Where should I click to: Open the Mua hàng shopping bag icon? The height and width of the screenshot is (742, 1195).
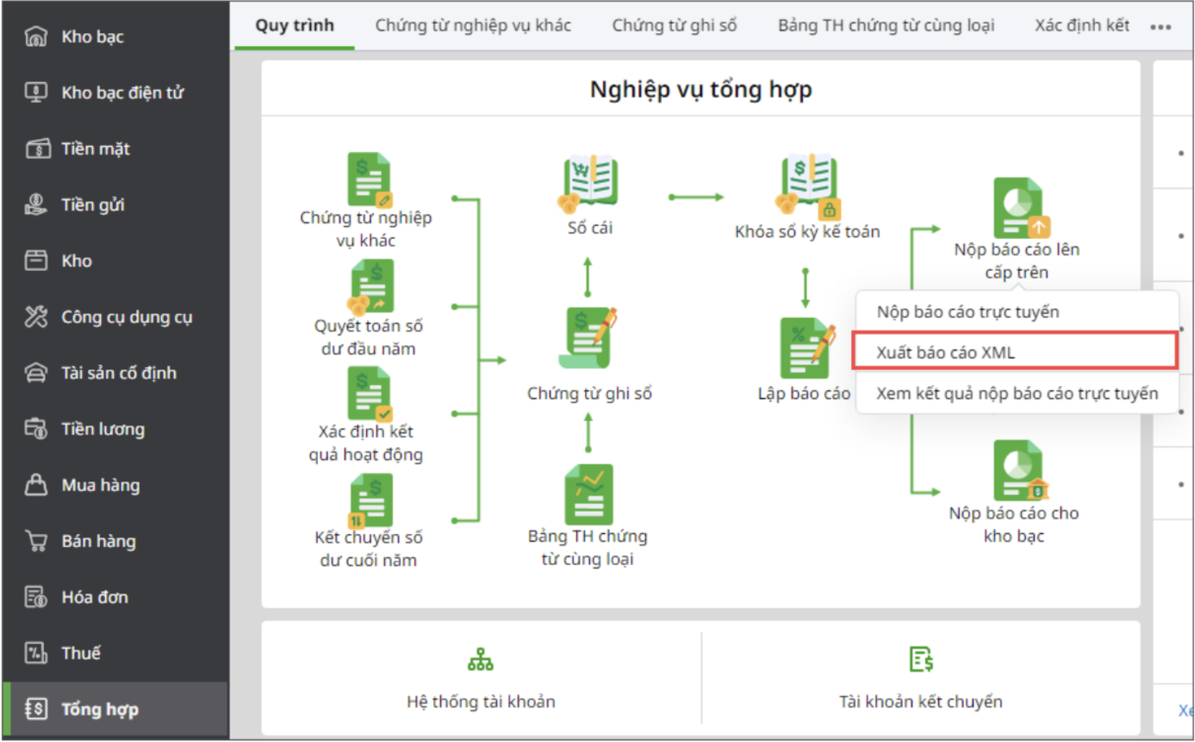[36, 485]
